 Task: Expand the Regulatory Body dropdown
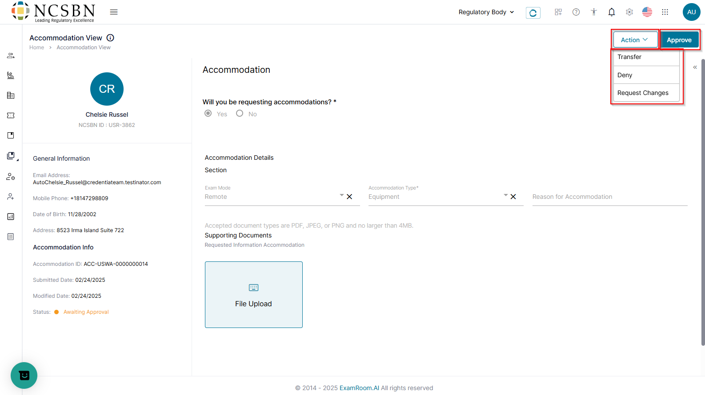point(486,12)
